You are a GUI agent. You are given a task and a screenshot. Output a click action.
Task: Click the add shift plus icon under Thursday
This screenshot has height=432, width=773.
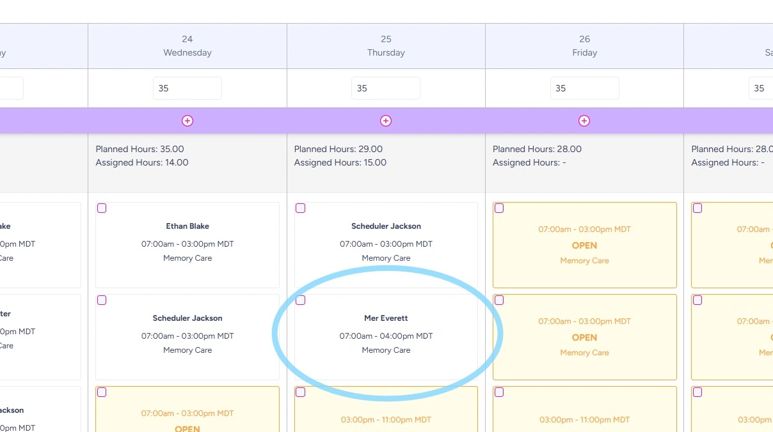[x=386, y=121]
